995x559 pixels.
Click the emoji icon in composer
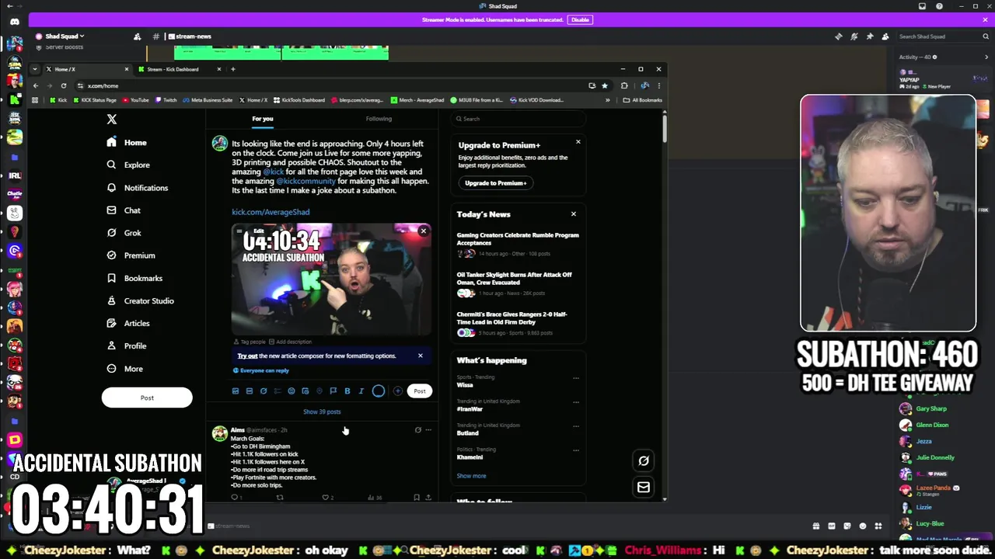click(x=292, y=391)
